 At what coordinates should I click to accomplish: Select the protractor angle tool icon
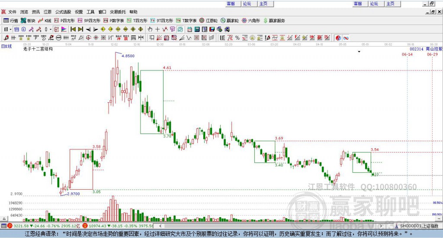(81, 38)
